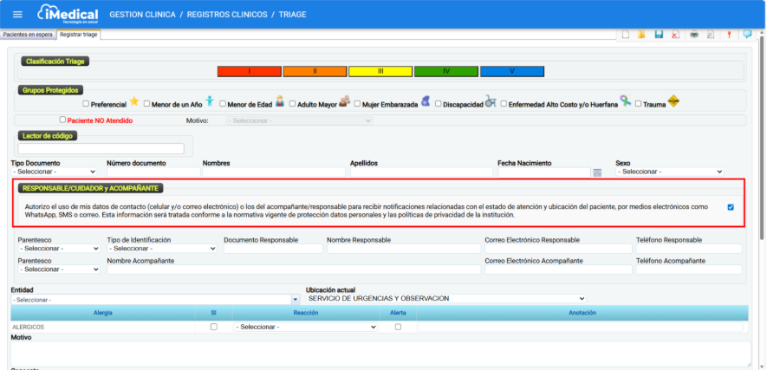This screenshot has width=767, height=370.
Task: Select red triage classification level I
Action: click(248, 71)
